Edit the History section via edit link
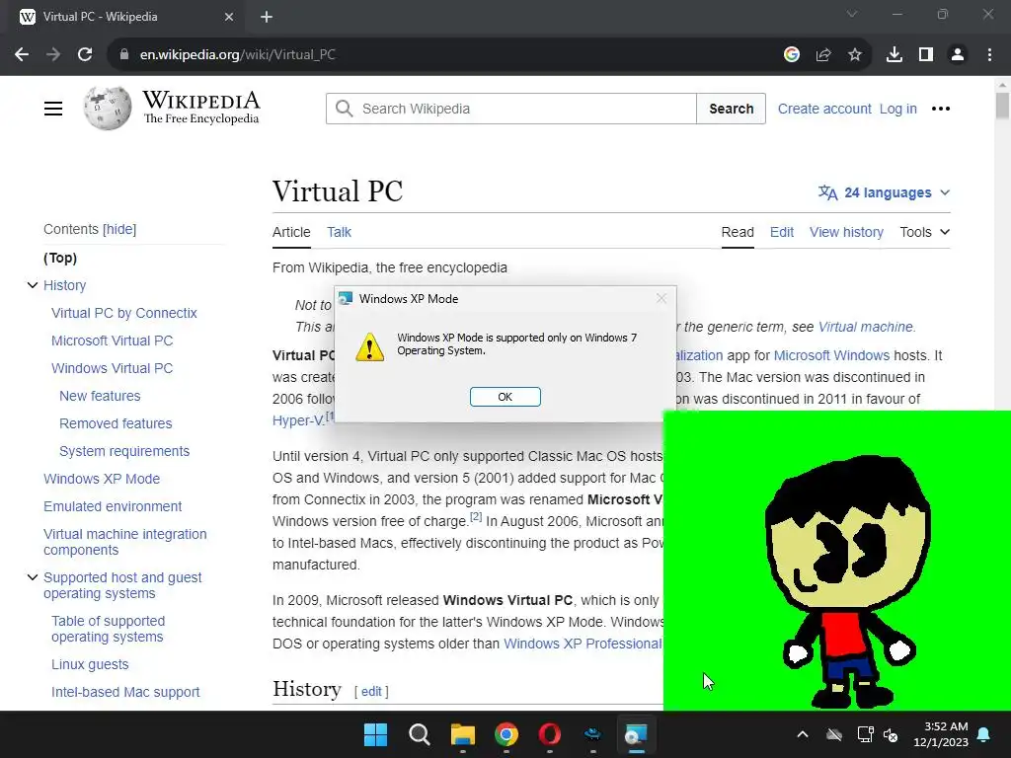Screen dimensions: 1011x758 pyautogui.click(x=371, y=691)
